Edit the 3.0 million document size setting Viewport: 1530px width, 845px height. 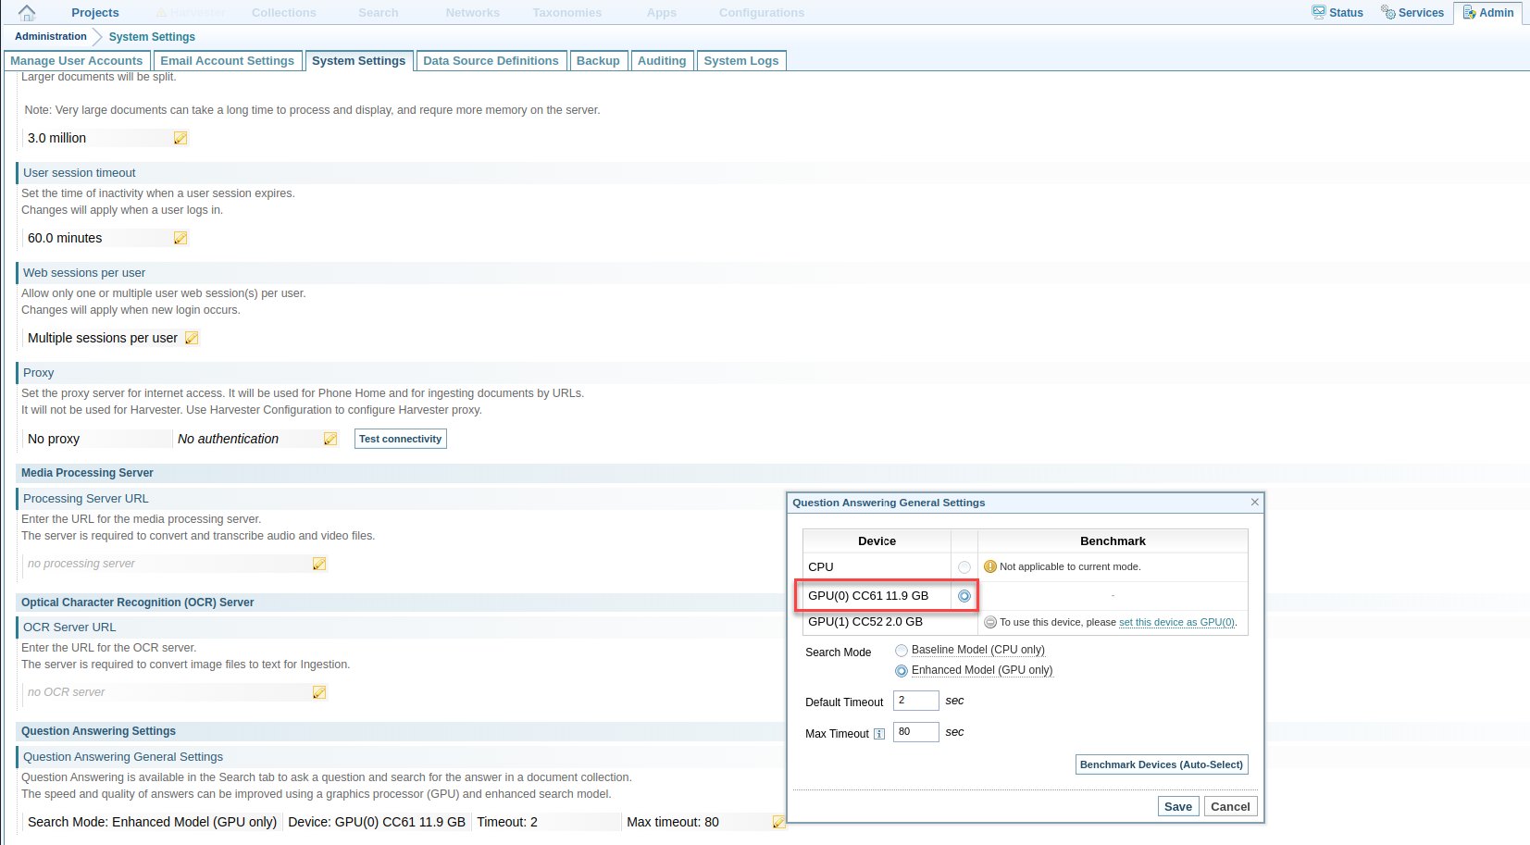click(180, 138)
